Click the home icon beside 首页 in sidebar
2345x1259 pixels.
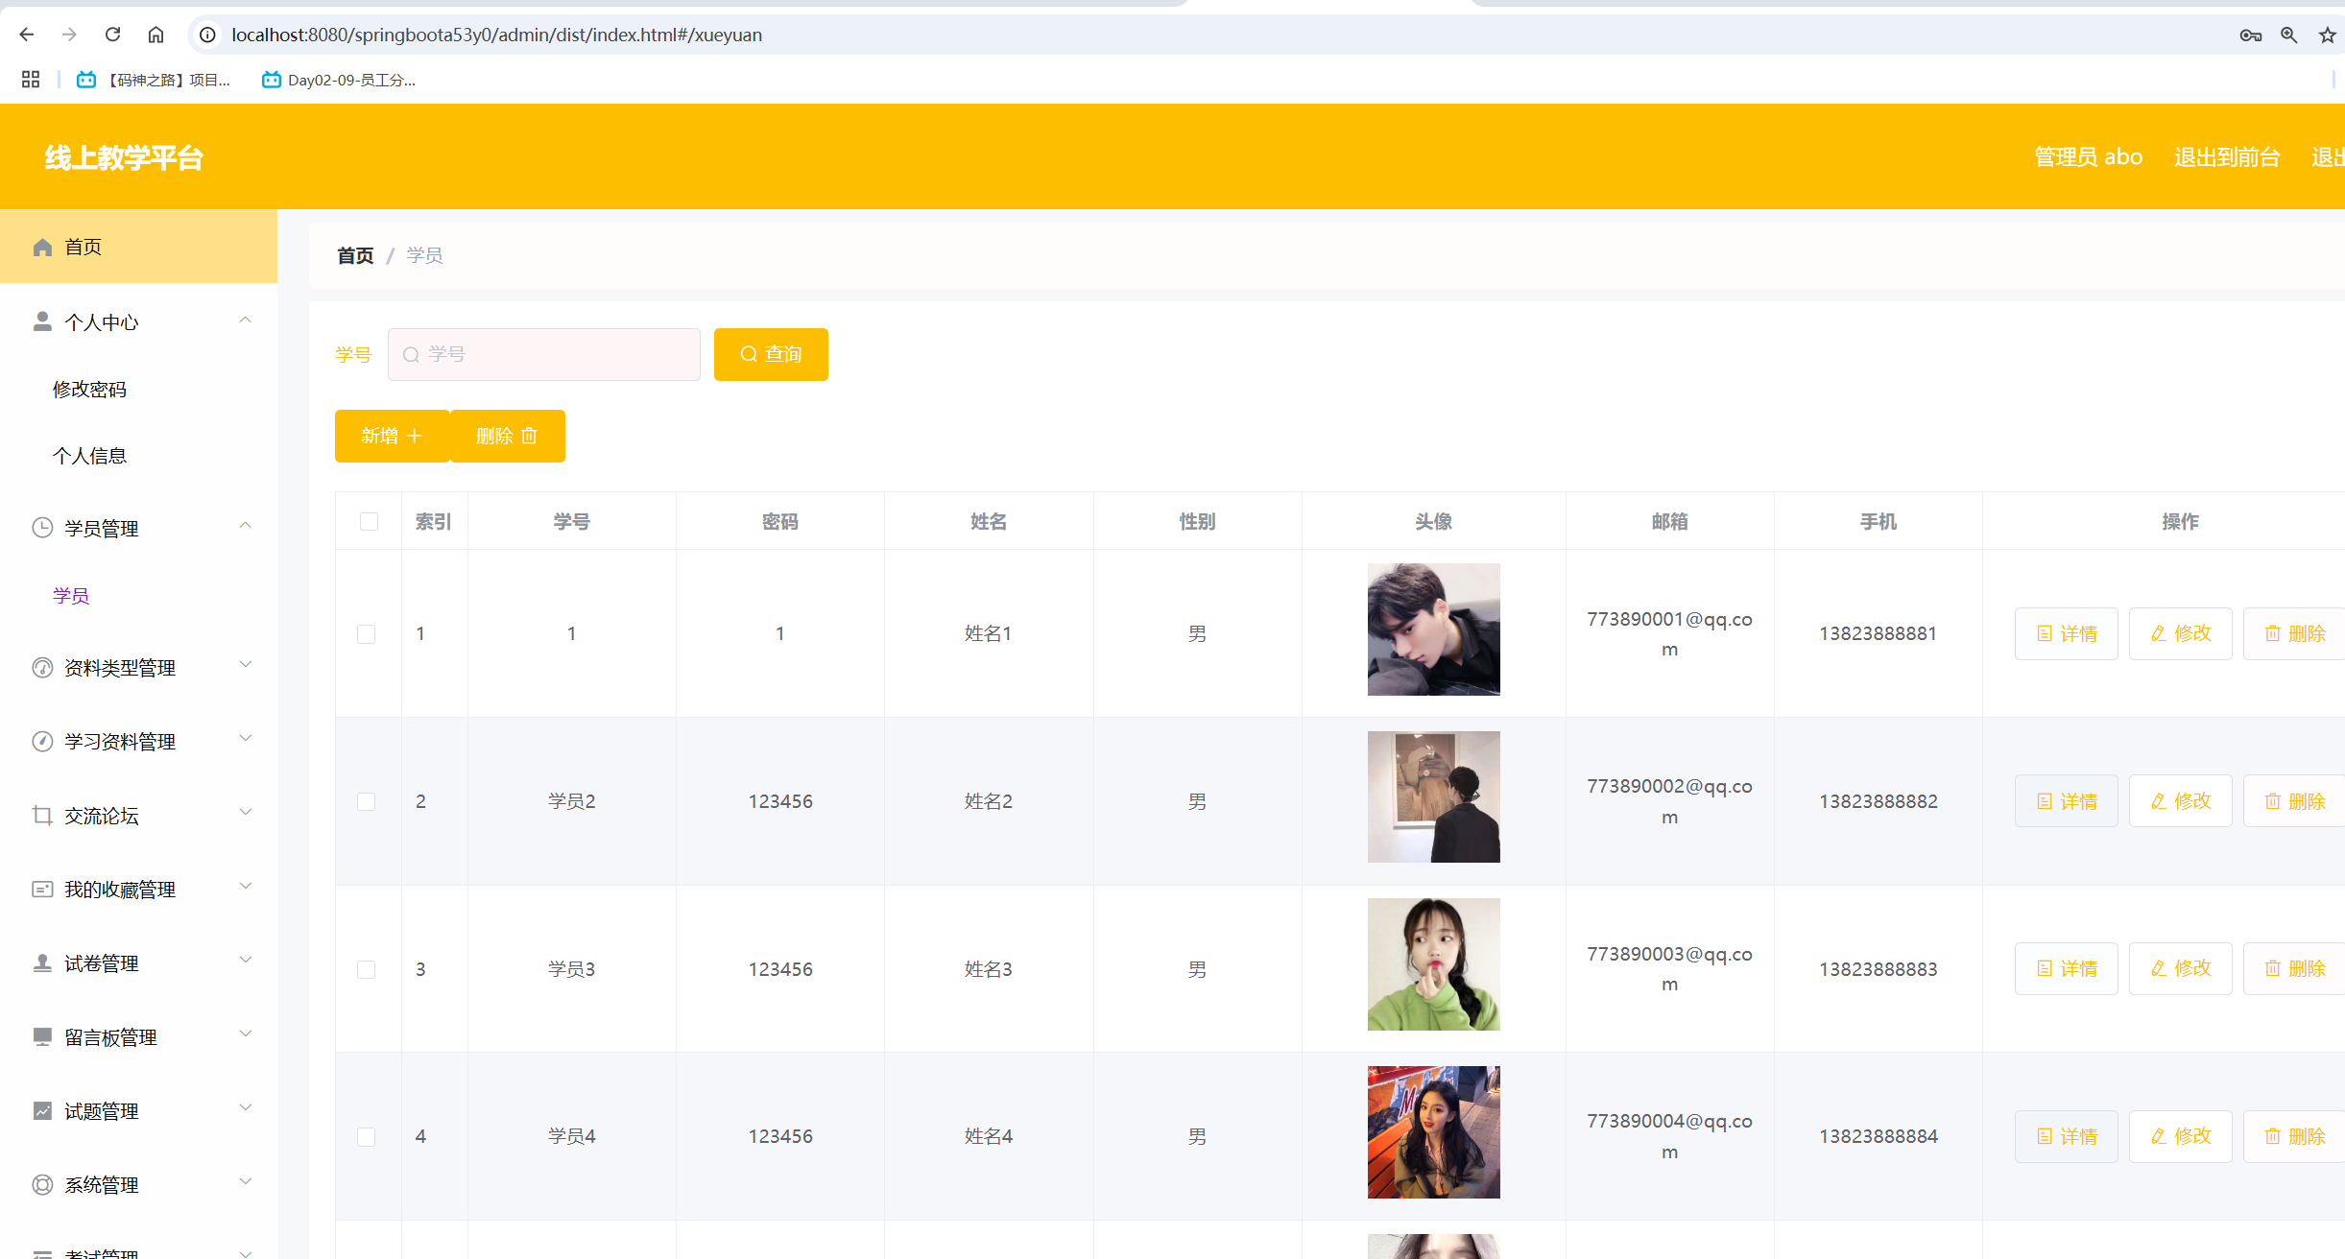pyautogui.click(x=42, y=248)
